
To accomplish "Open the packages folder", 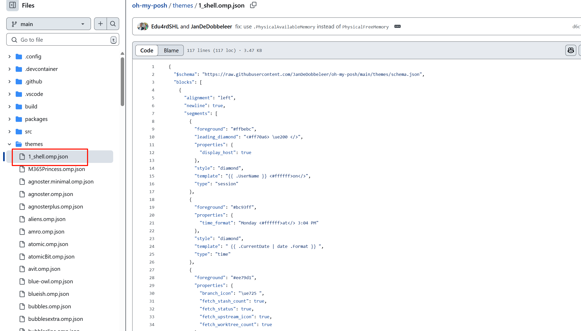I will [x=36, y=119].
